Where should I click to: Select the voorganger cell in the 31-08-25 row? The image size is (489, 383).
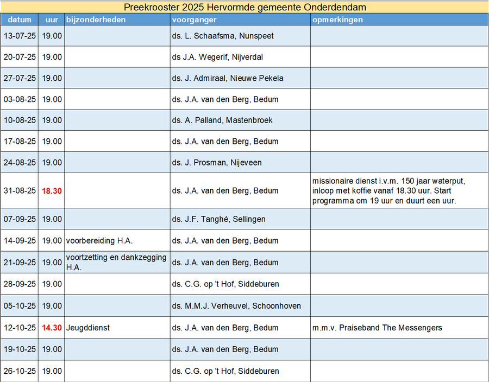[x=241, y=190]
